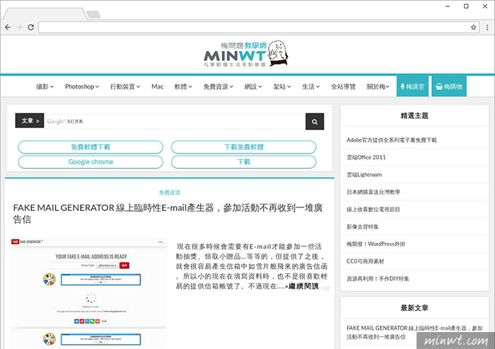Expand the 軟體 menu
This screenshot has width=495, height=349.
(183, 86)
